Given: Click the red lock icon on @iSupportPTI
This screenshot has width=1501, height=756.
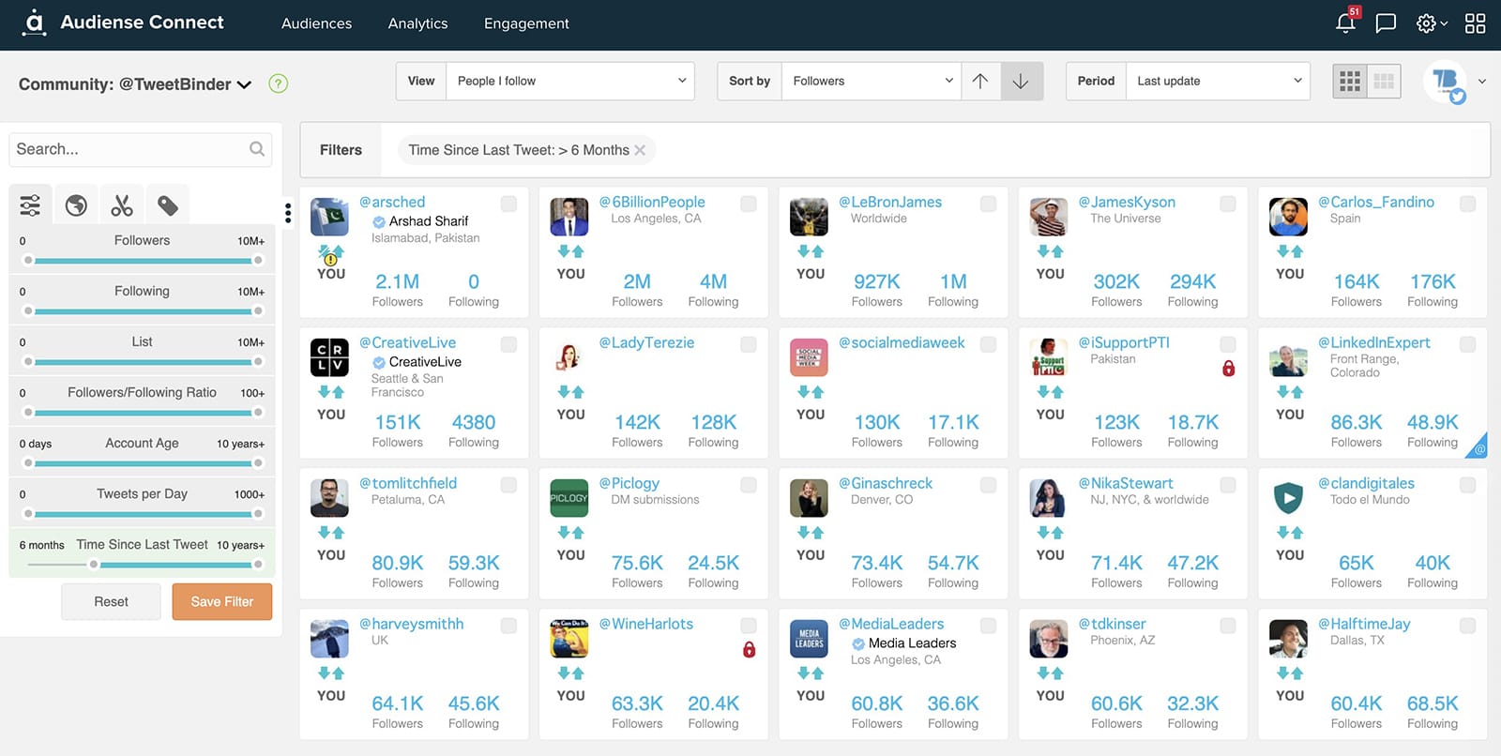Looking at the screenshot, I should (x=1228, y=368).
